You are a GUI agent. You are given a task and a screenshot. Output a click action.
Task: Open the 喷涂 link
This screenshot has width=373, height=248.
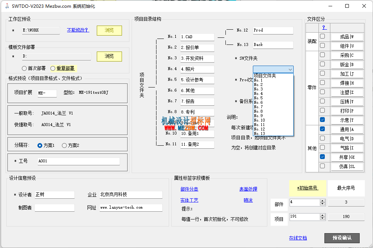pyautogui.click(x=248, y=200)
